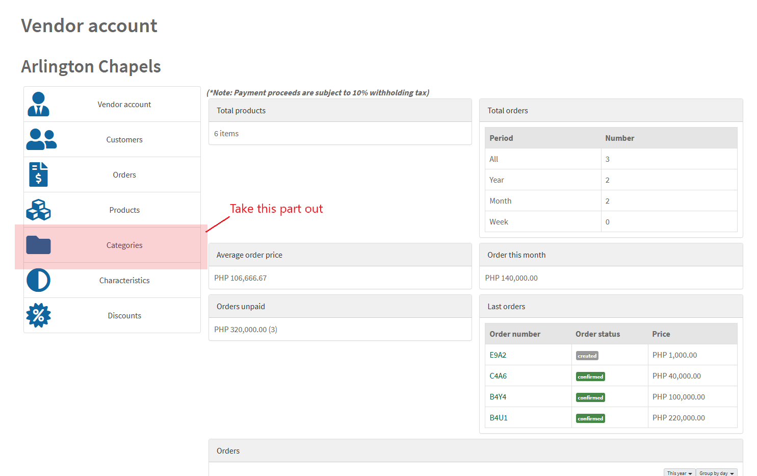Click the Orders invoice dollar icon

pos(38,174)
